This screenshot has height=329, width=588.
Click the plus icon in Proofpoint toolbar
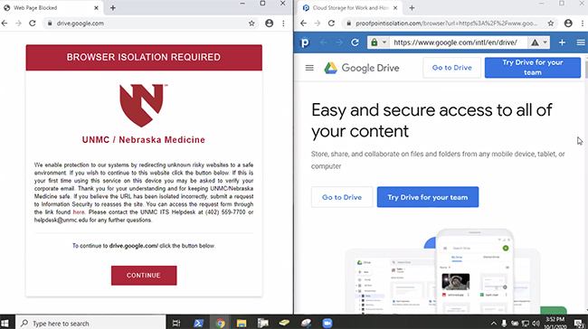562,42
